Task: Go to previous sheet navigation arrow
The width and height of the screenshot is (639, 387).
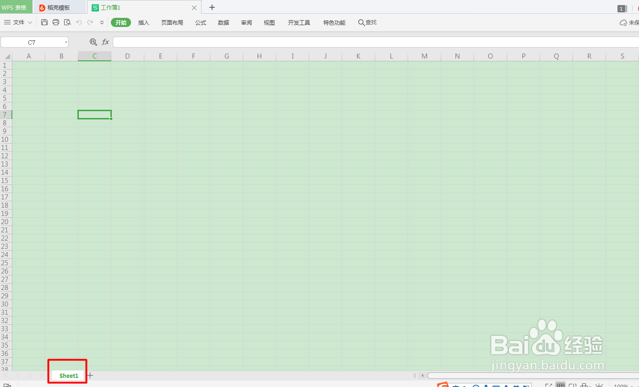Action: pyautogui.click(x=18, y=376)
